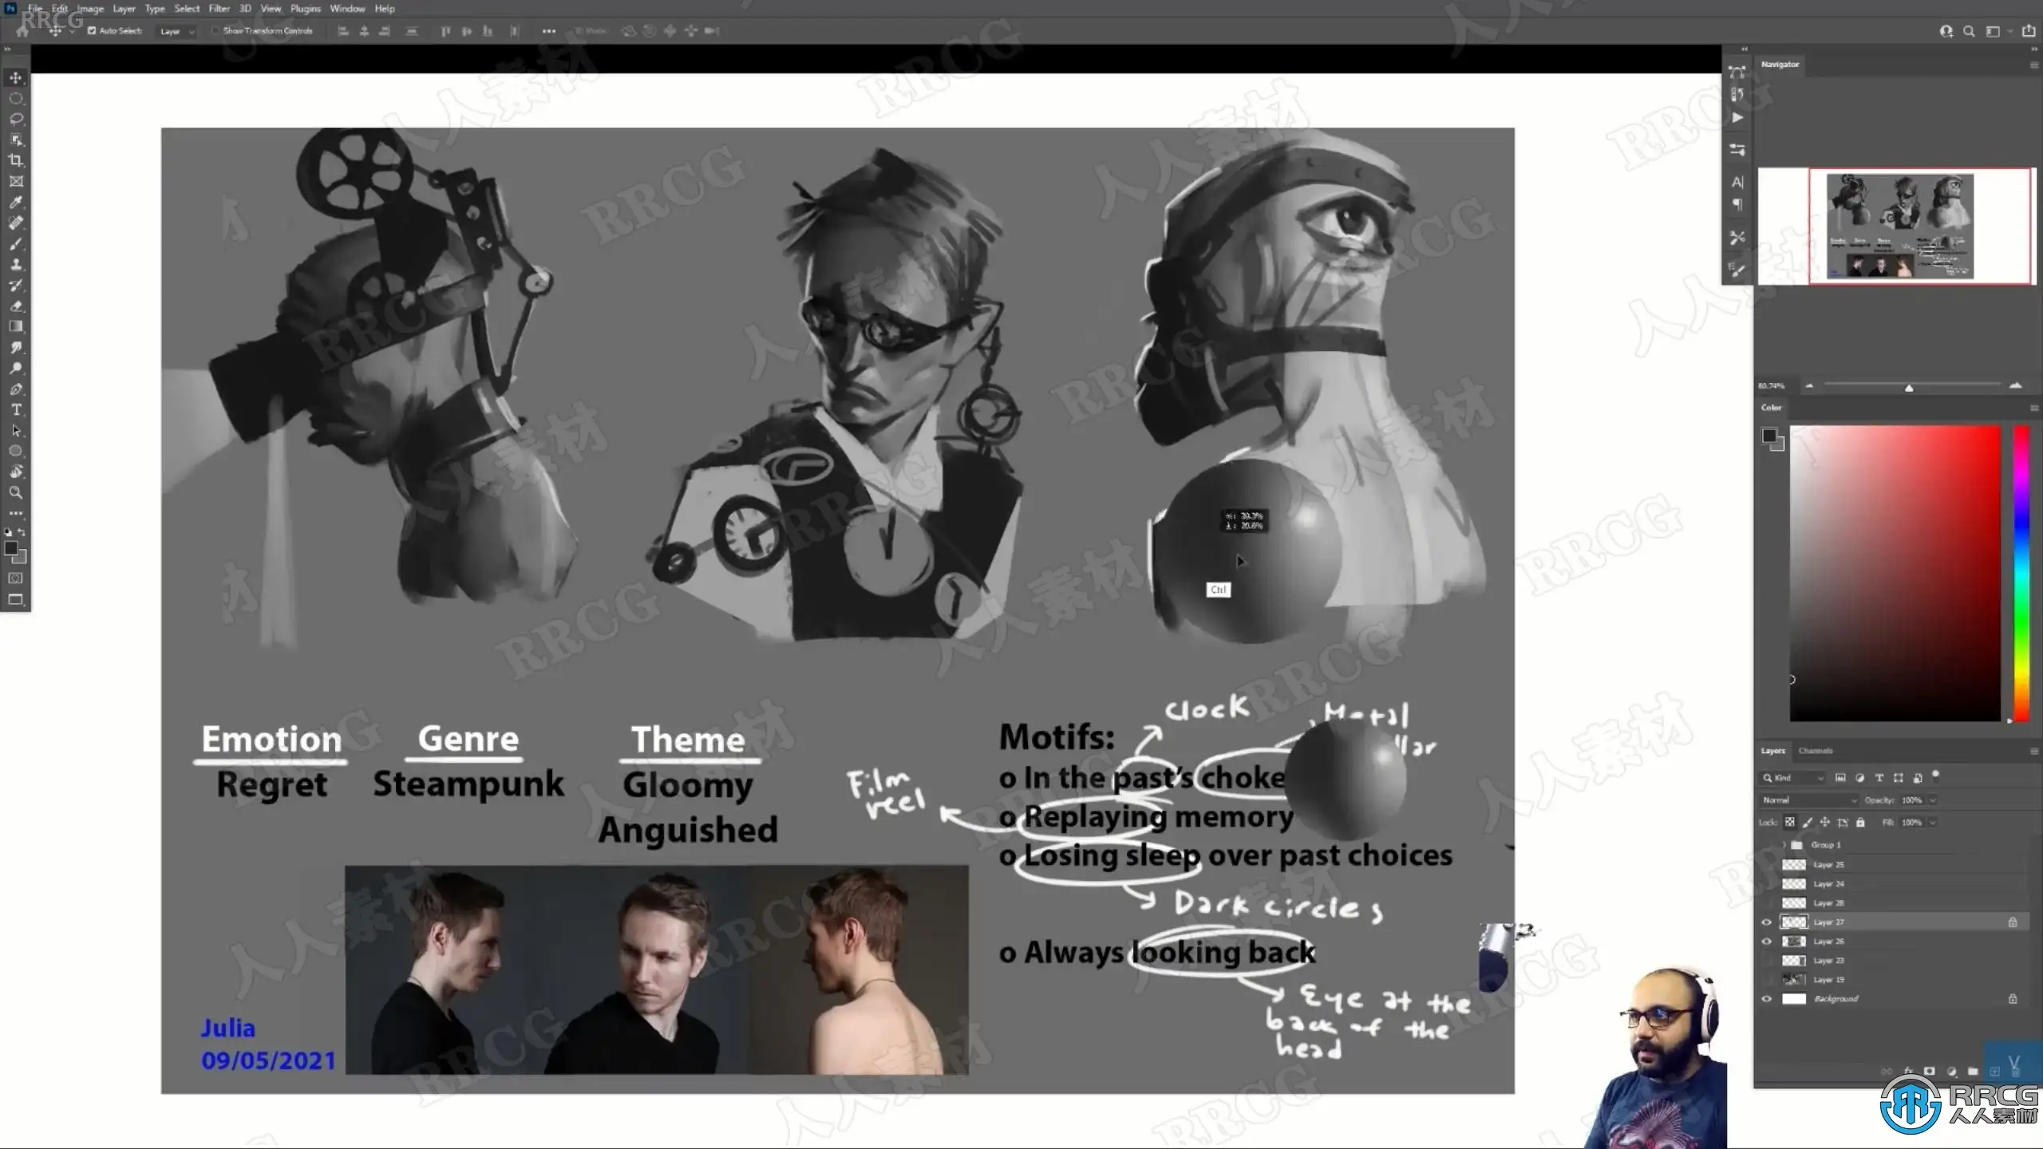This screenshot has width=2043, height=1149.
Task: Select the Crop tool
Action: 15,160
